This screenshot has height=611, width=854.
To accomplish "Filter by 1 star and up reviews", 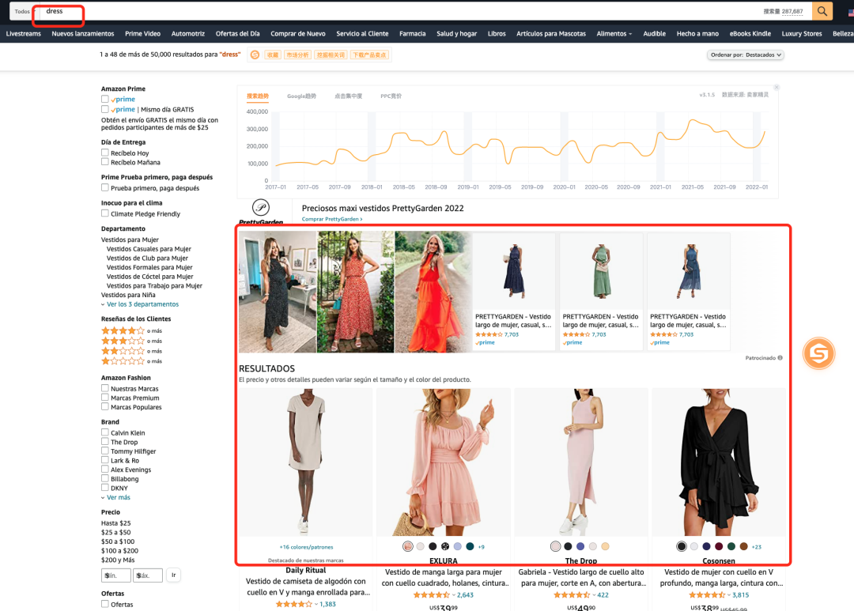I will coord(123,360).
